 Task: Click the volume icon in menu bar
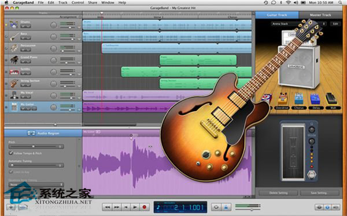296,3
